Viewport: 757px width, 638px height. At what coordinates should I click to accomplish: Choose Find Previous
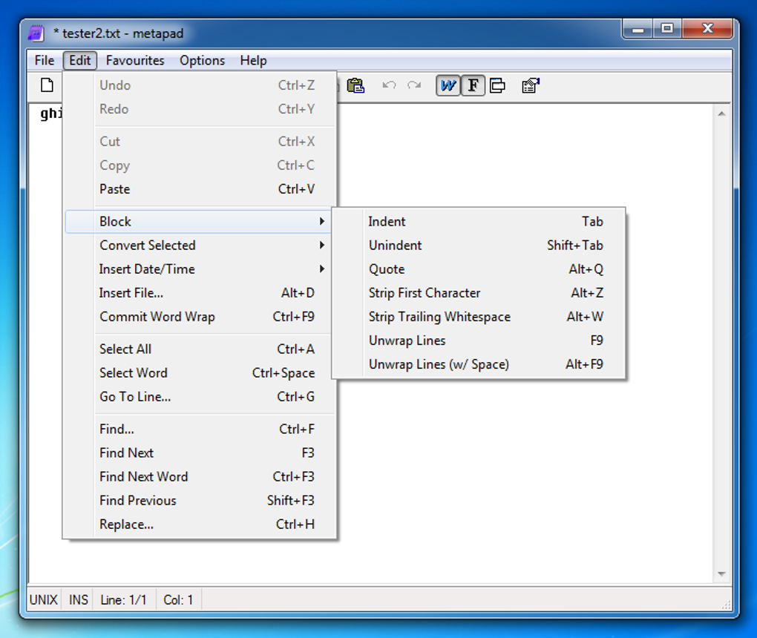[200, 501]
